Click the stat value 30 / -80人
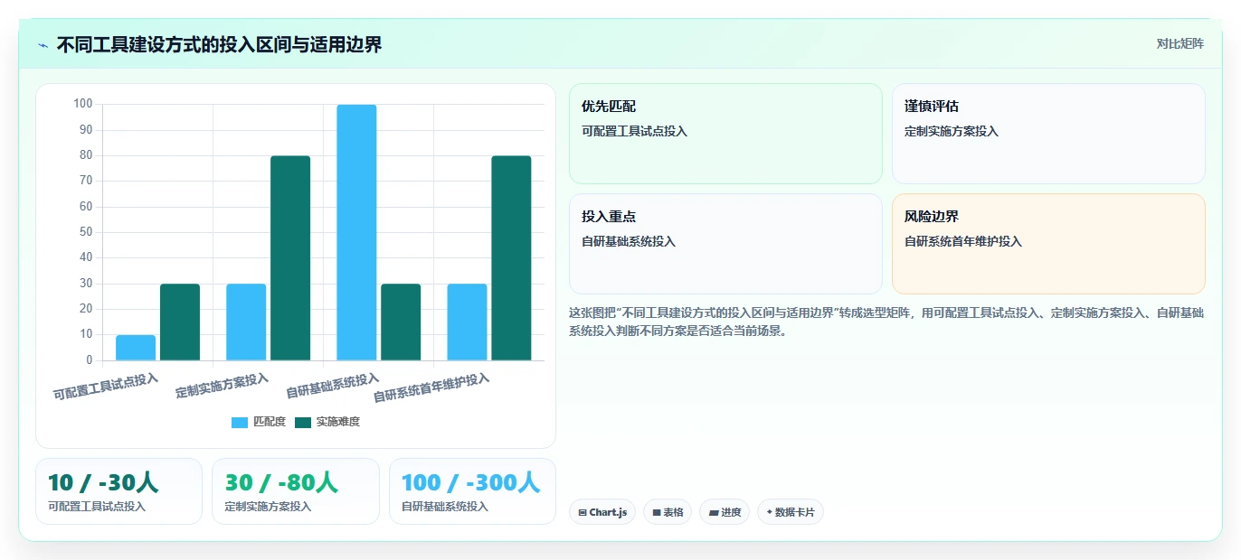Screen dimensions: 1241x560 (281, 482)
